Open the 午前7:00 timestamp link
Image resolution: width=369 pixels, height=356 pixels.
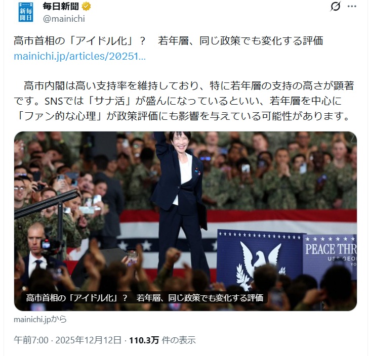point(31,340)
